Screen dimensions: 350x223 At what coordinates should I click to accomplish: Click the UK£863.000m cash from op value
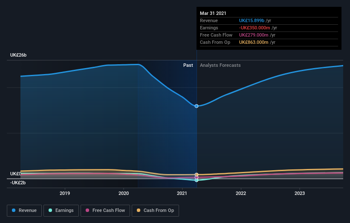pyautogui.click(x=254, y=42)
